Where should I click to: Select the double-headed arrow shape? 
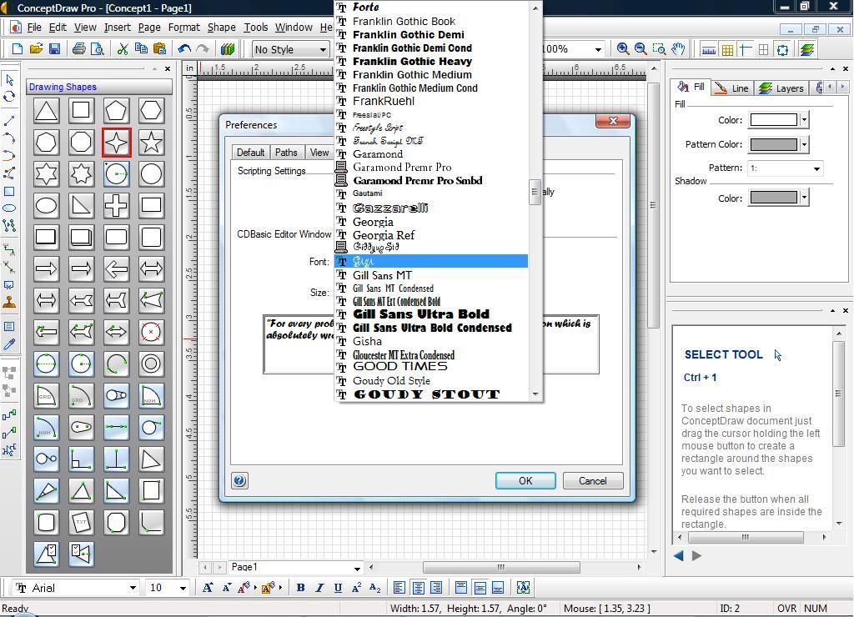[151, 268]
